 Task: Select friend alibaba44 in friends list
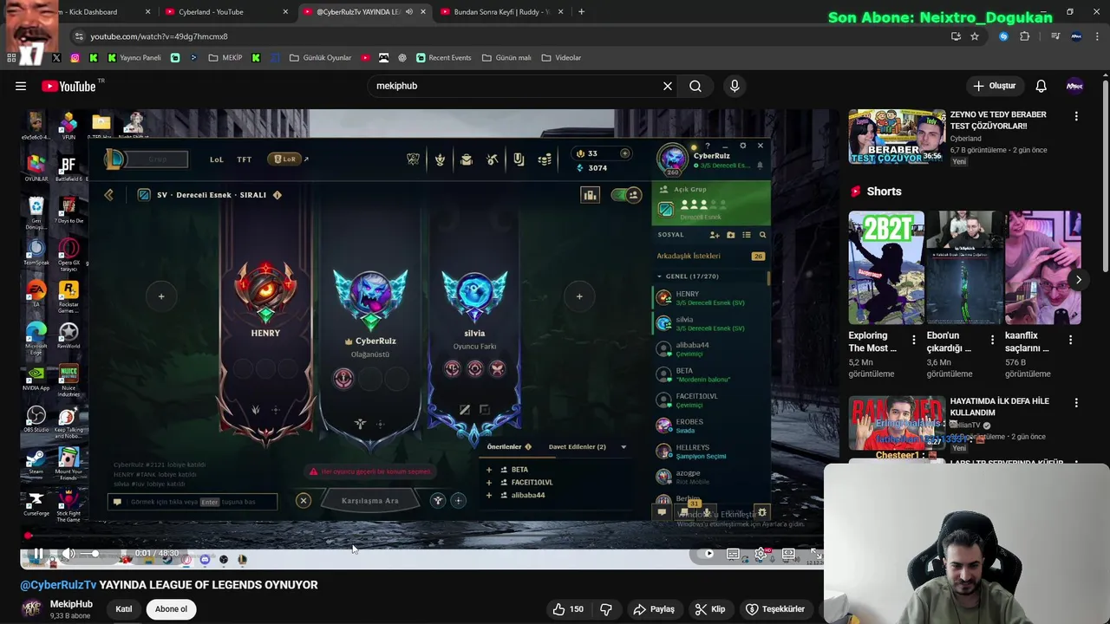coord(709,349)
